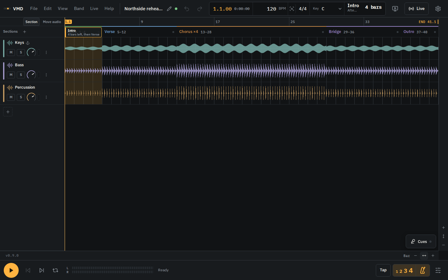Zoom out horizontally next to Bar

tap(415, 256)
